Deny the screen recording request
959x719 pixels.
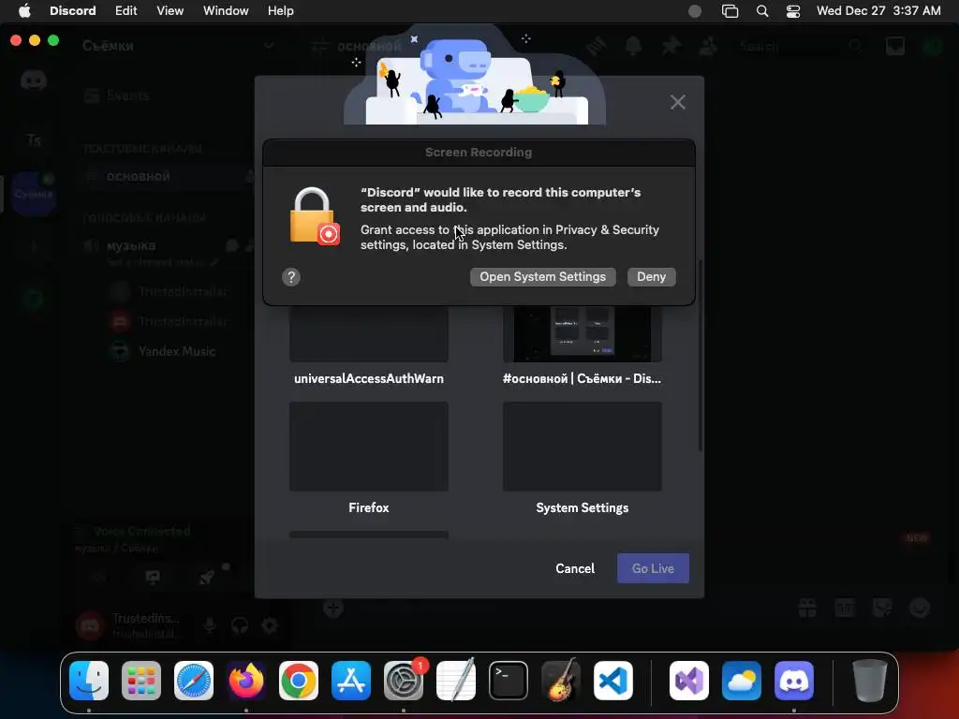pos(652,276)
